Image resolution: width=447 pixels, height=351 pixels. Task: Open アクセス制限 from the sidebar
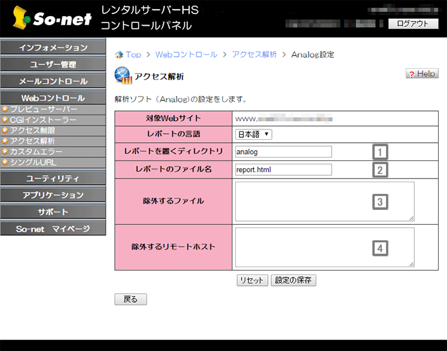pyautogui.click(x=32, y=131)
